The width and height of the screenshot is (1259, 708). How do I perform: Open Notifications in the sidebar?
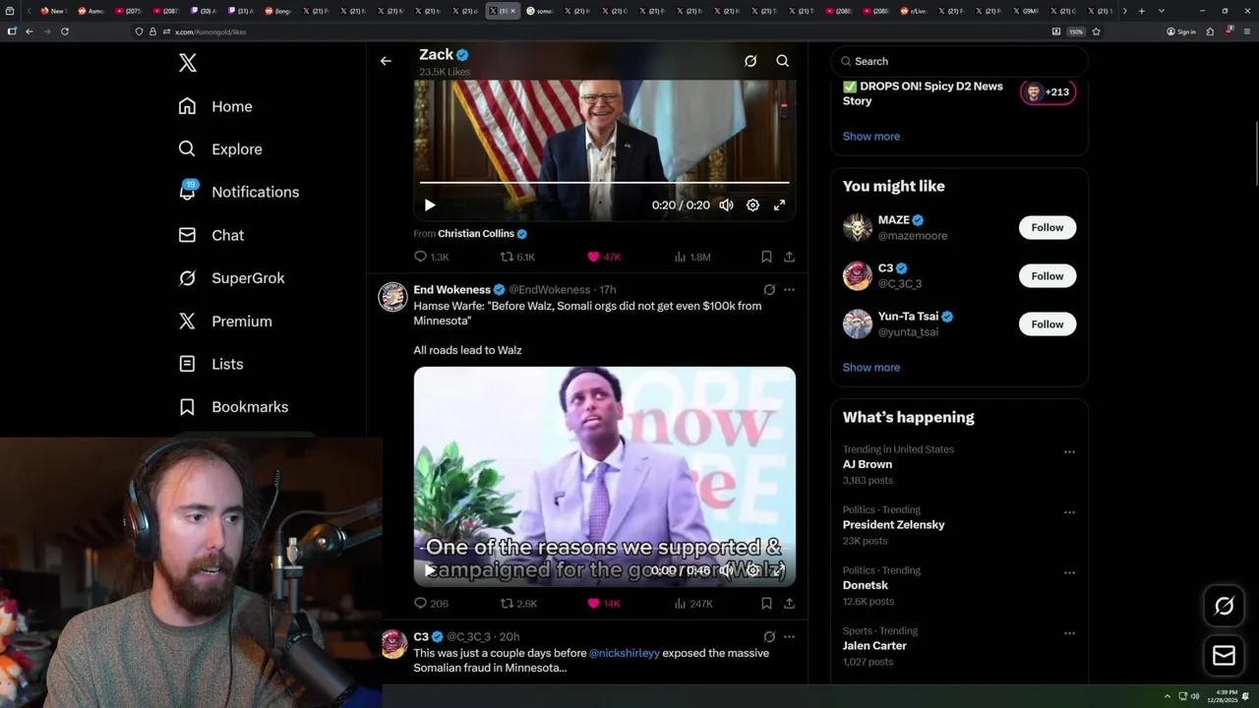tap(238, 192)
